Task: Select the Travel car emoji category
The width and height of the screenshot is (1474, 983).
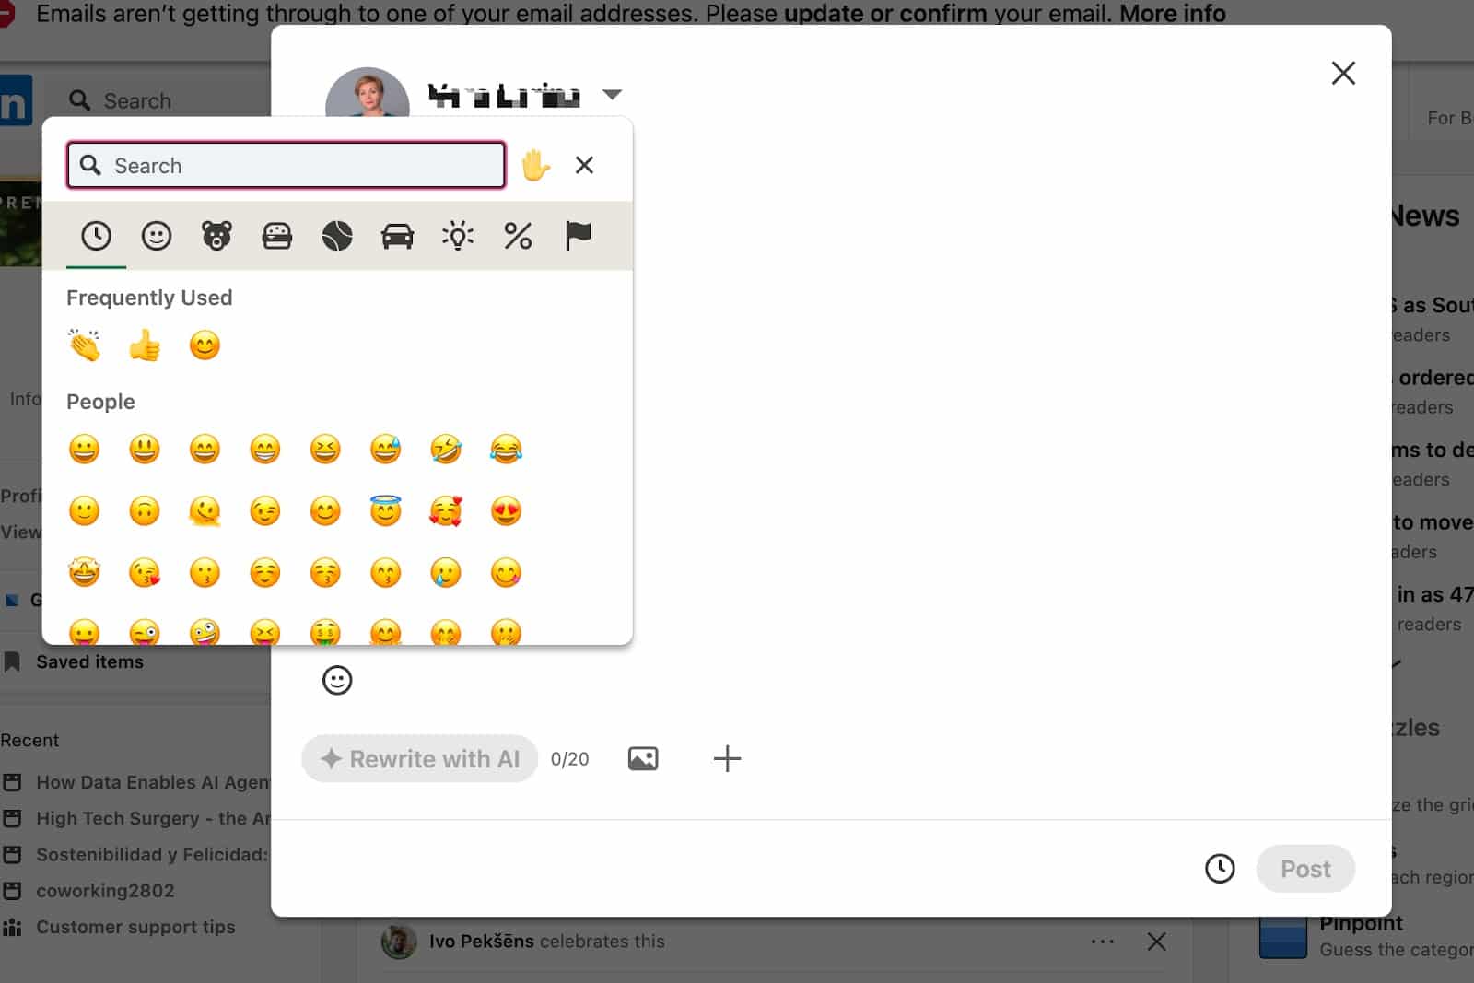Action: point(397,236)
